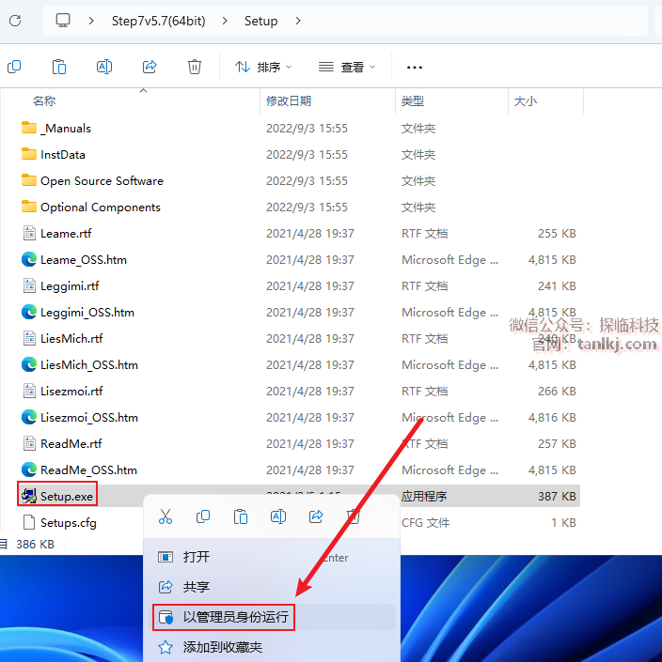Click the 4,816 KB size of Lisezmoi_OSS.htm
The image size is (662, 662).
[x=552, y=417]
